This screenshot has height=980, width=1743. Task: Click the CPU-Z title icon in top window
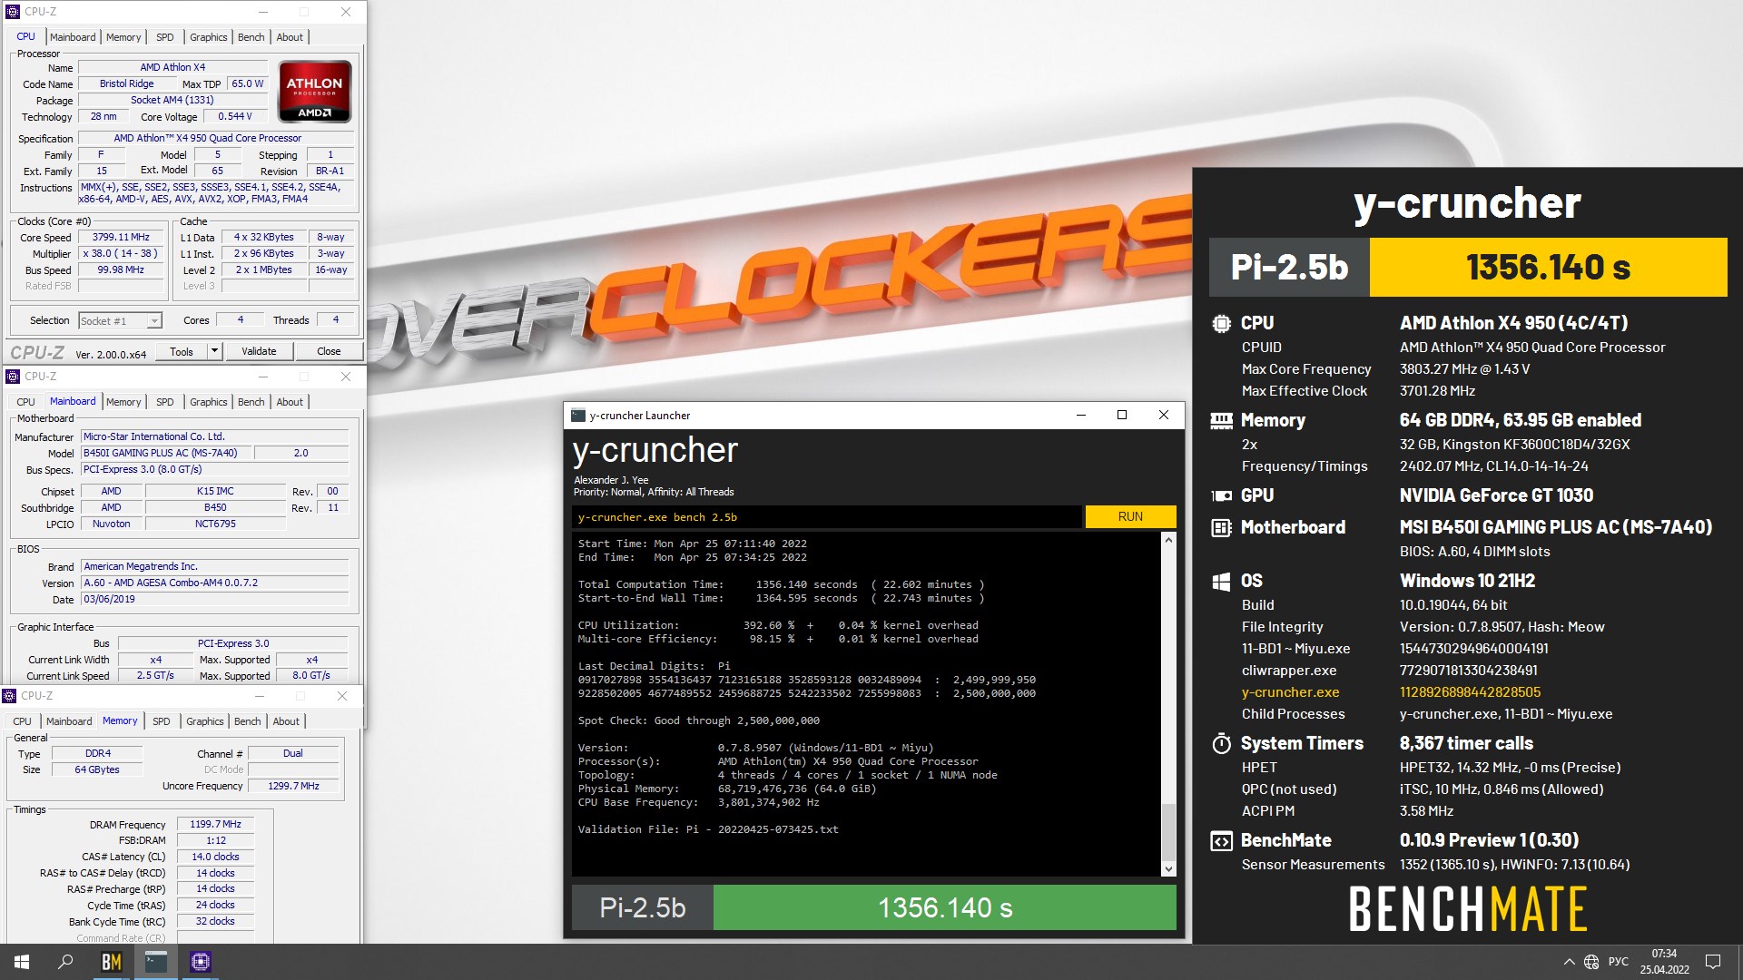click(x=13, y=12)
